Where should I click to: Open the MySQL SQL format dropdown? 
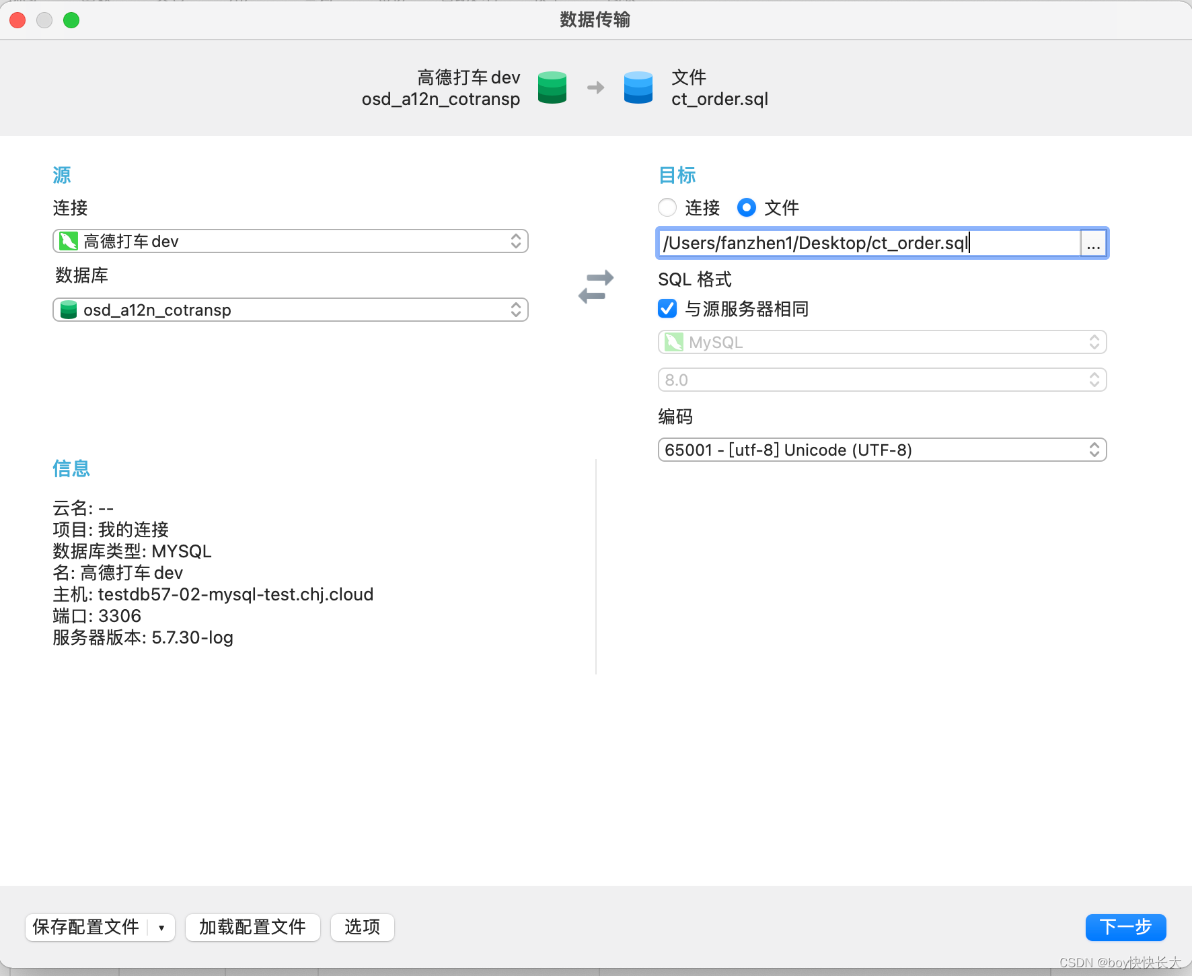coord(883,342)
